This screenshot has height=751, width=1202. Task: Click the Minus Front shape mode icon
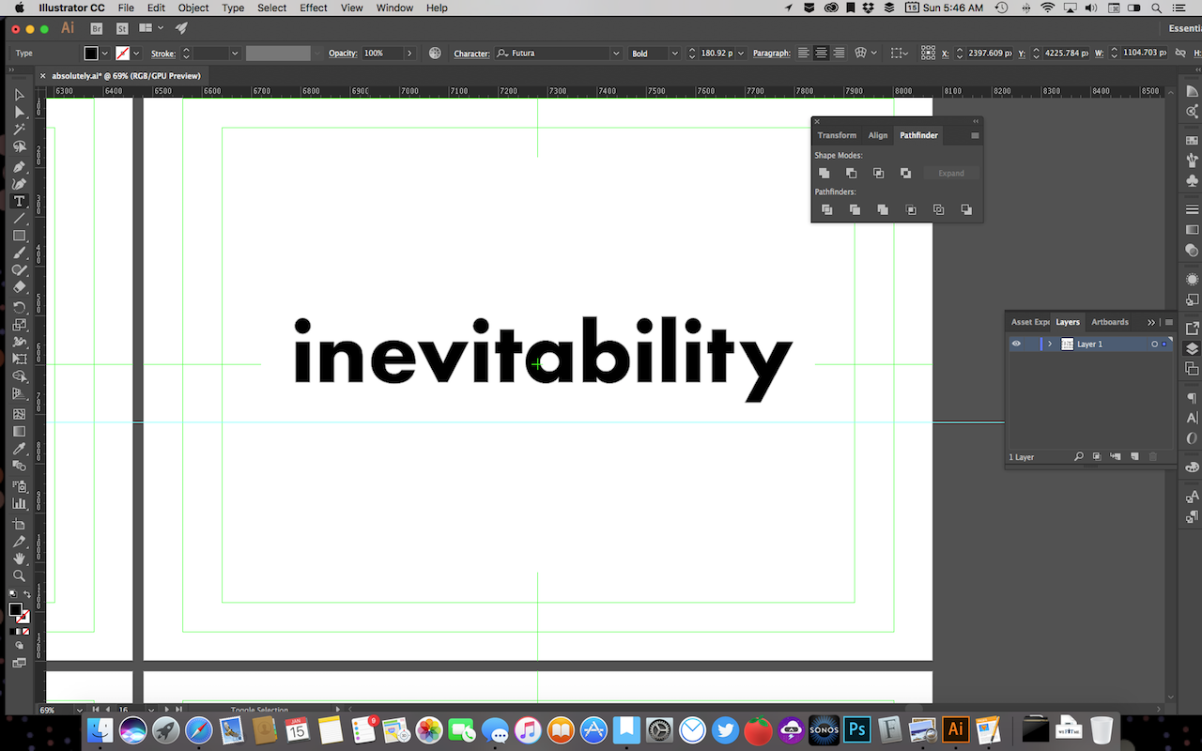click(851, 173)
